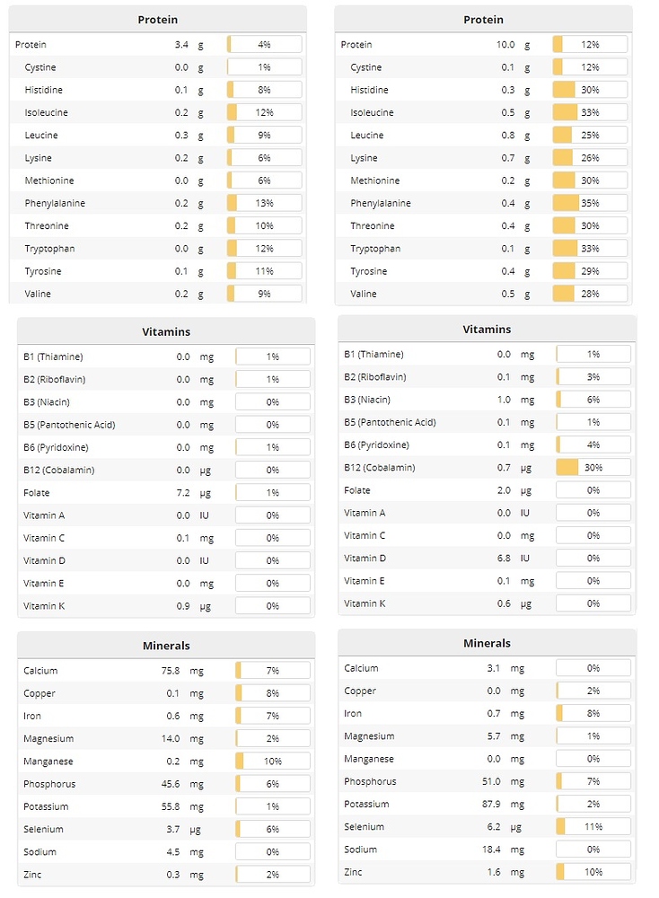
Task: Click the Isoleucine 12% bar
Action: tap(264, 112)
